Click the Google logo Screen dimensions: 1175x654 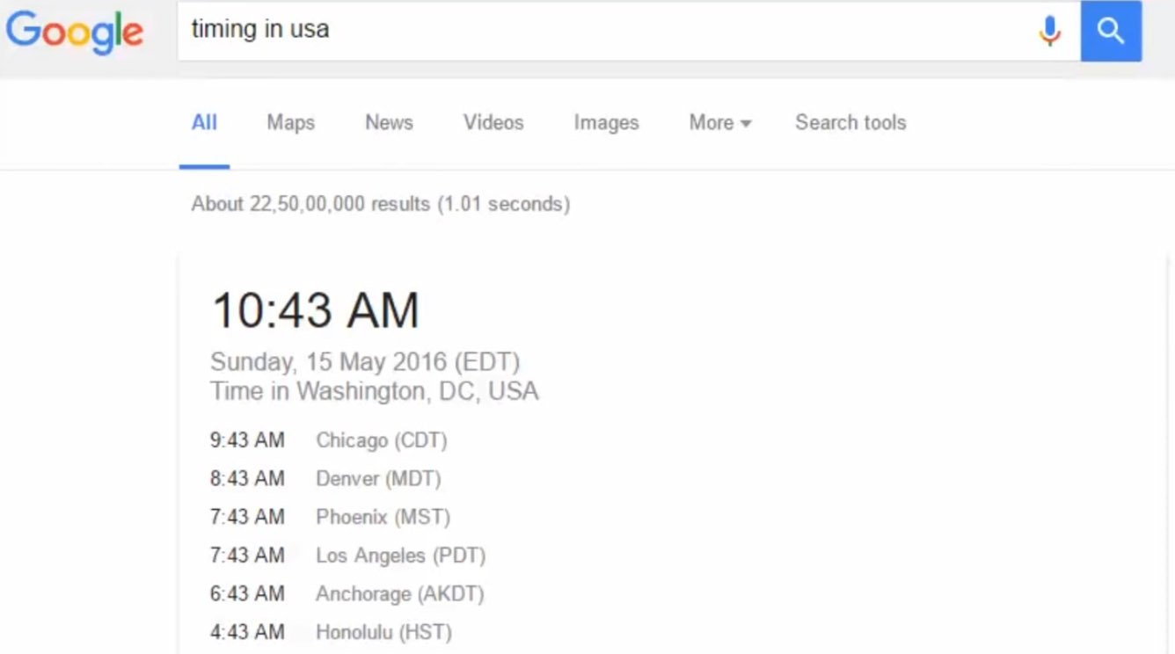[x=75, y=31]
